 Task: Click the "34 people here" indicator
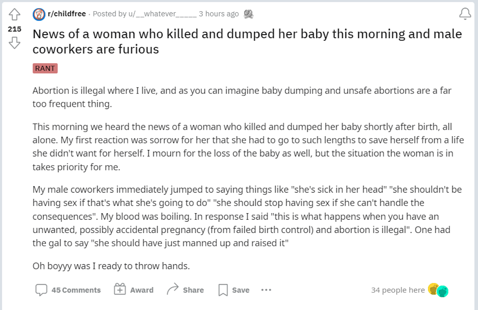[x=398, y=290]
